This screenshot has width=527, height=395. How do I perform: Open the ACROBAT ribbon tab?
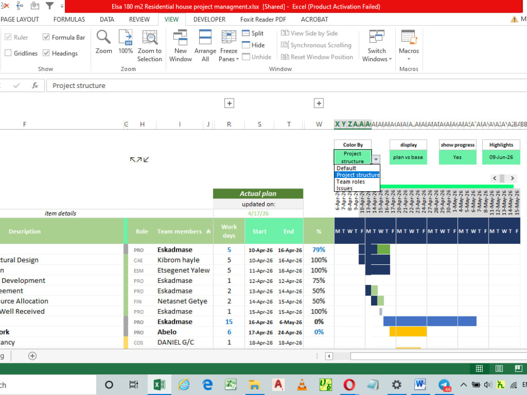(315, 19)
